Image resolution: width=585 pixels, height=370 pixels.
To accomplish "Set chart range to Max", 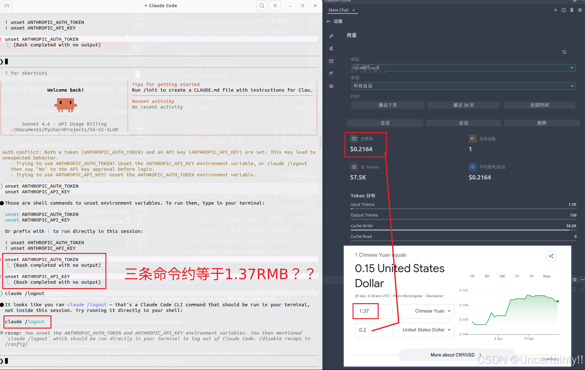I will [547, 276].
